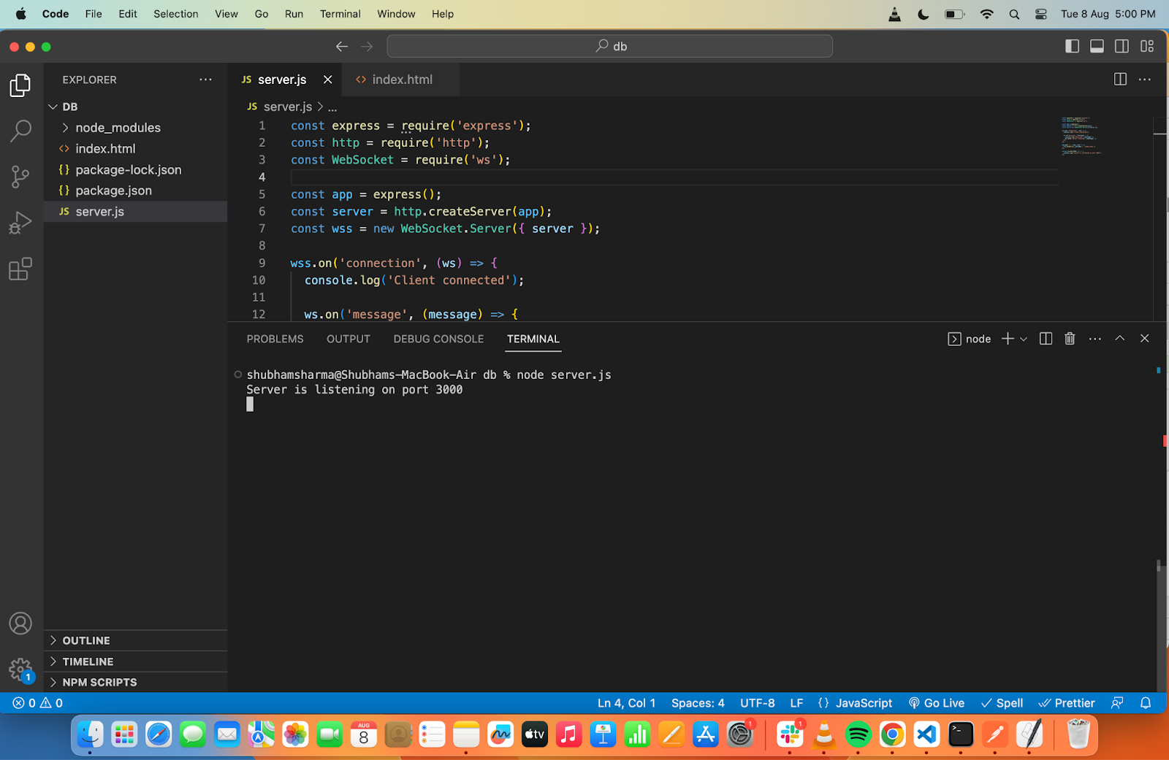Expand the OUTLINE section
This screenshot has height=760, width=1169.
tap(86, 640)
